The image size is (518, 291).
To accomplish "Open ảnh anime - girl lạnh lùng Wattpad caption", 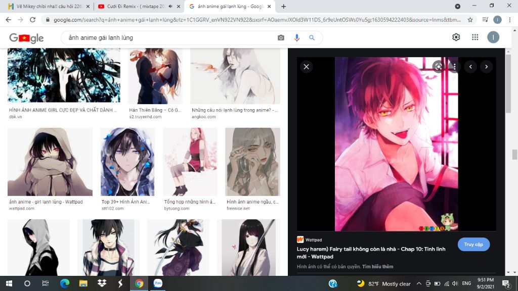I will coord(46,202).
